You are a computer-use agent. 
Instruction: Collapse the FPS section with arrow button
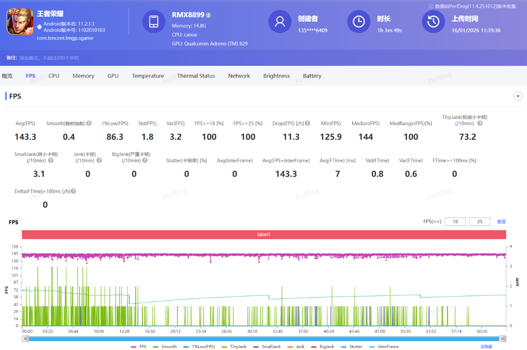tap(518, 96)
